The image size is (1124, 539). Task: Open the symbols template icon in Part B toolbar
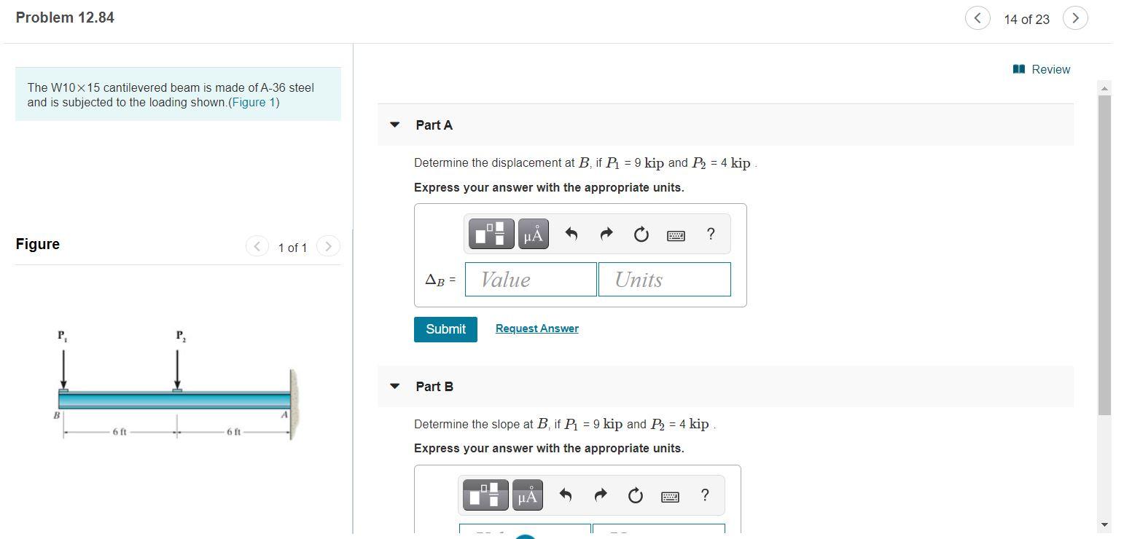click(x=485, y=495)
